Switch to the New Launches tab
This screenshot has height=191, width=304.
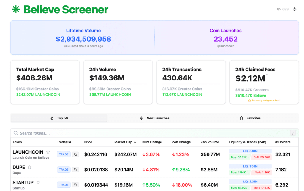154,118
